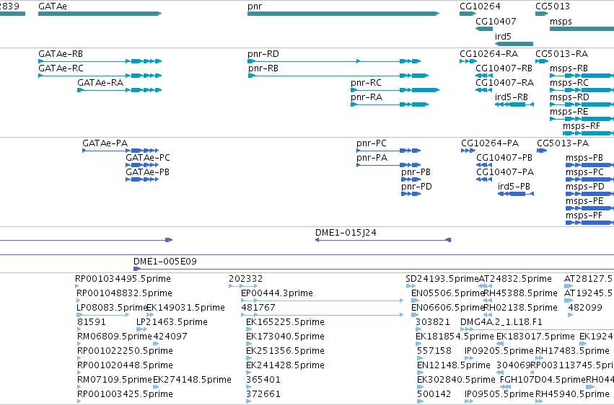Open EST label EK149031.5prime
614x405 pixels.
click(x=185, y=308)
